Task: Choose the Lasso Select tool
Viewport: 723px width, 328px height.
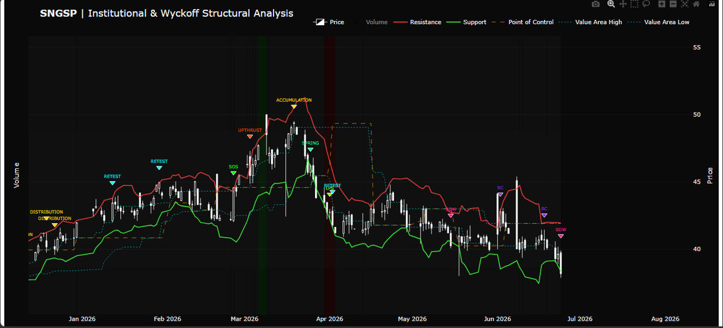Action: tap(646, 4)
